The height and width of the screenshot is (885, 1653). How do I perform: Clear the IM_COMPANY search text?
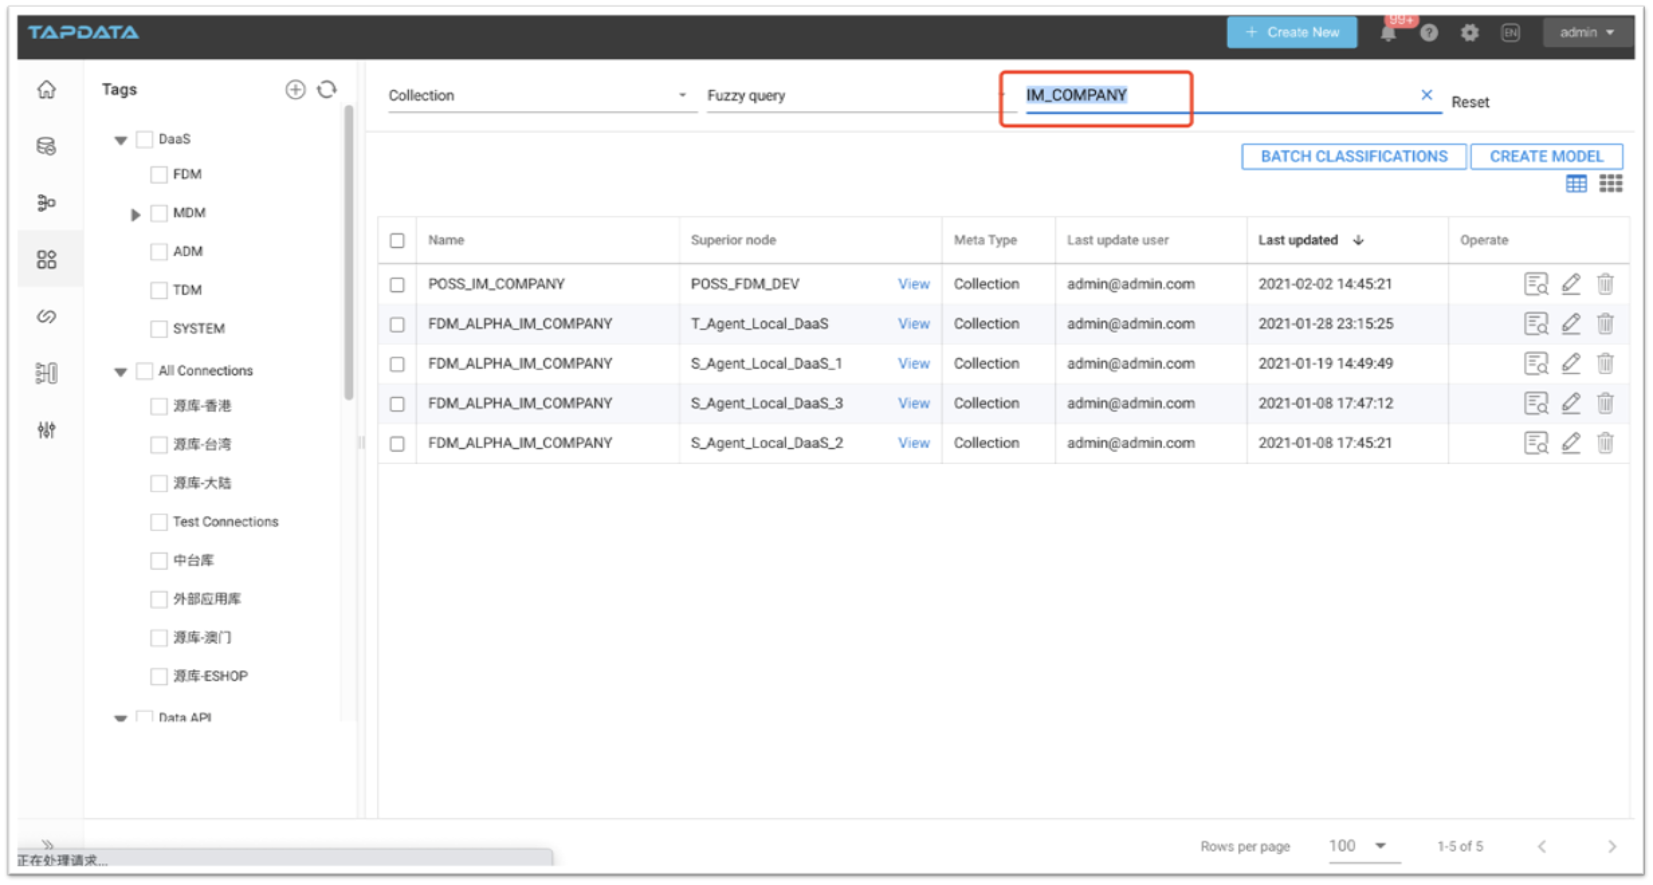coord(1427,95)
